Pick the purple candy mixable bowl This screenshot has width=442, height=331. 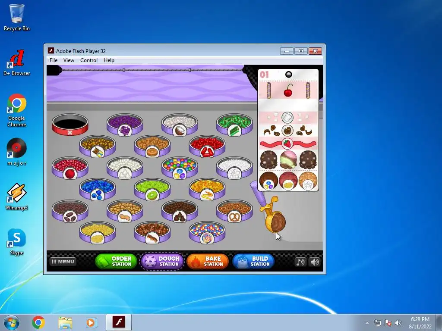(125, 125)
